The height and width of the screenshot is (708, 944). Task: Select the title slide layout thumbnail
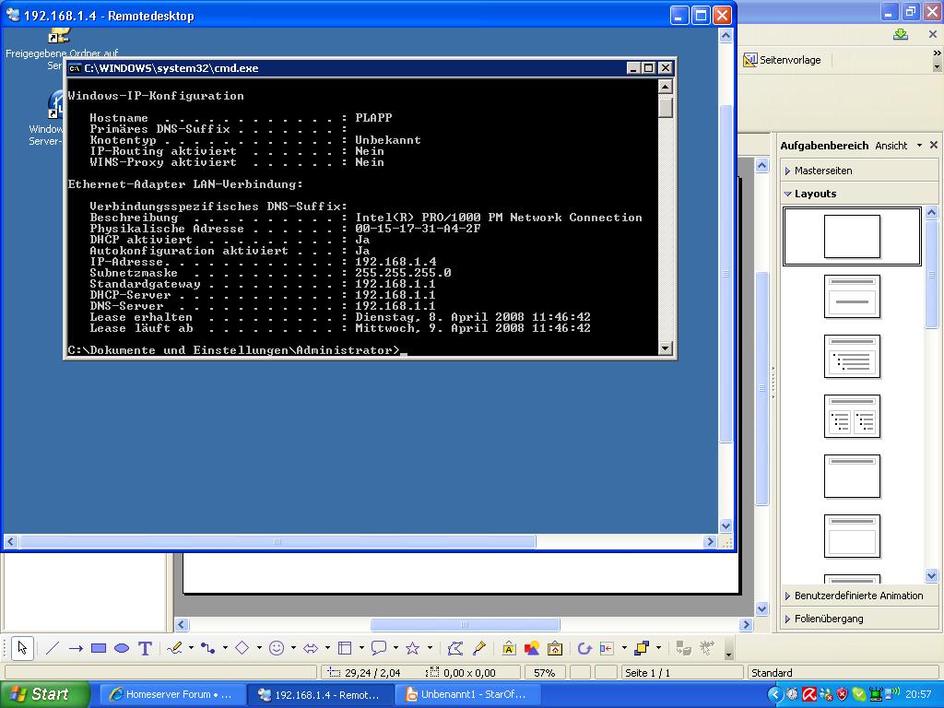coord(852,297)
